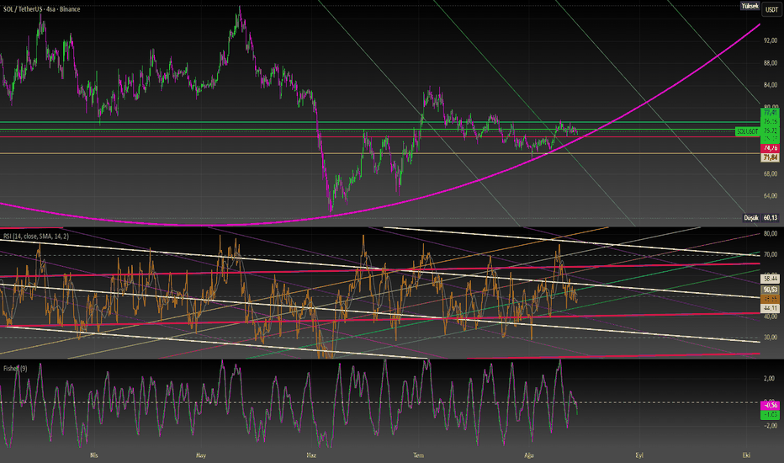Click the Düşük low price label

point(751,218)
